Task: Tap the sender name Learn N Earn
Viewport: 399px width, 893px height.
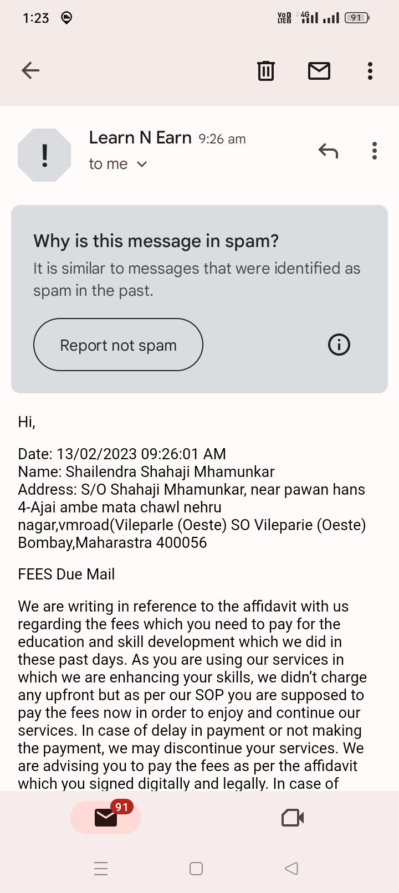Action: tap(140, 138)
